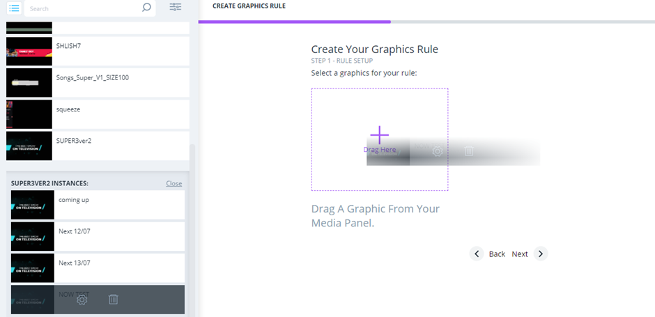
Task: Click the Next text button
Action: tap(520, 254)
